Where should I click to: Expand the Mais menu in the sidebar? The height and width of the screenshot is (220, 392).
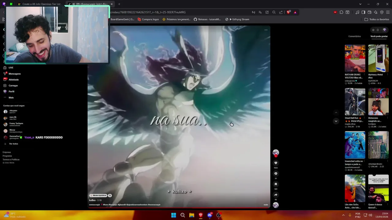coord(9,97)
